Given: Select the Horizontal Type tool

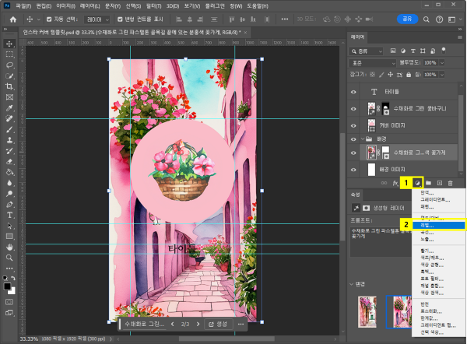Looking at the screenshot, I should [x=9, y=214].
